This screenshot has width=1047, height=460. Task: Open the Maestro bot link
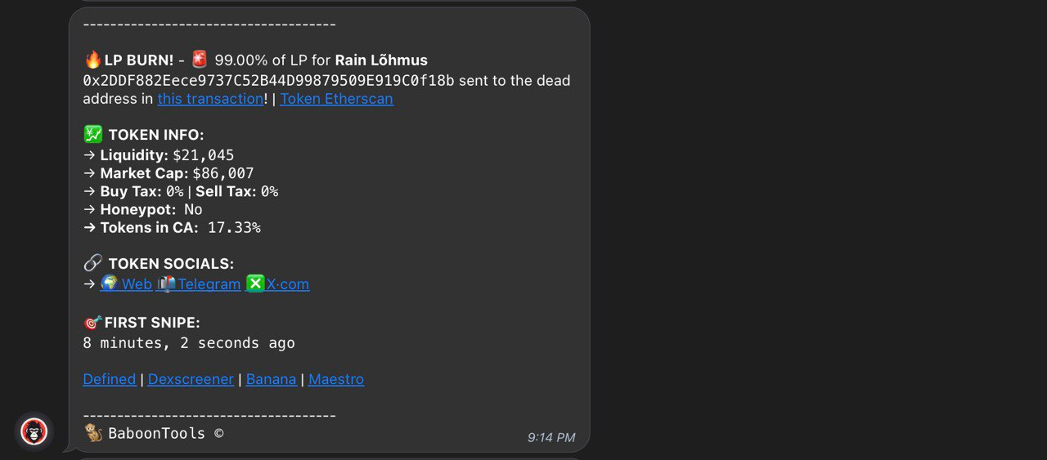click(x=336, y=379)
